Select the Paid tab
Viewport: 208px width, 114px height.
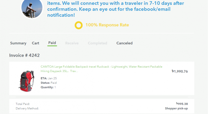point(52,43)
